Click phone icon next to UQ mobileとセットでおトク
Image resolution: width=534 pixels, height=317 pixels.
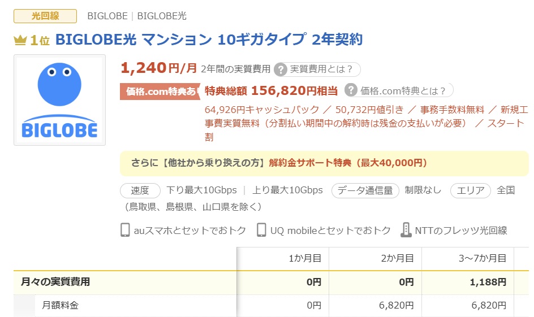[261, 230]
